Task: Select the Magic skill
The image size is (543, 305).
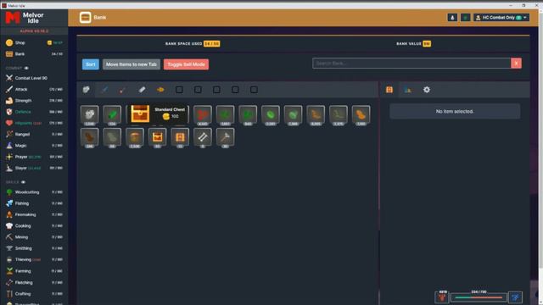Action: point(34,146)
